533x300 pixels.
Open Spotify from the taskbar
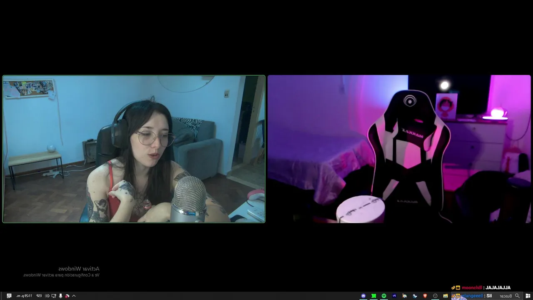[384, 296]
